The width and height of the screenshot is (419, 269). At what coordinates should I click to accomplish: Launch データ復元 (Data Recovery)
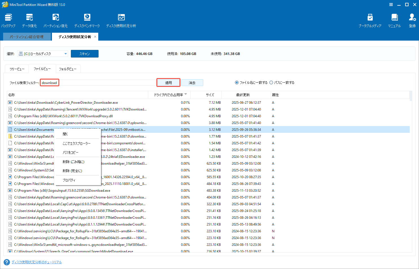click(29, 20)
